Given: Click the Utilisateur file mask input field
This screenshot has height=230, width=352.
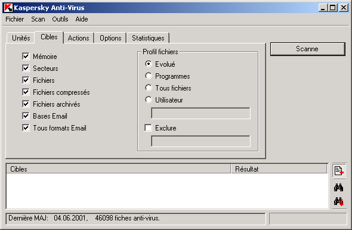Looking at the screenshot, I should point(200,113).
